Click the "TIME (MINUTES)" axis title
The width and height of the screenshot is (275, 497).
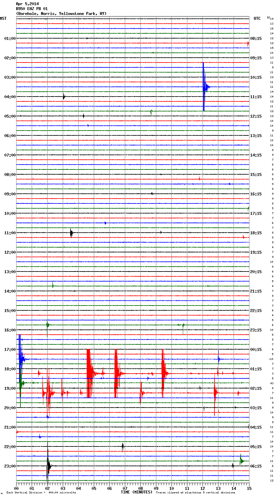click(x=137, y=492)
